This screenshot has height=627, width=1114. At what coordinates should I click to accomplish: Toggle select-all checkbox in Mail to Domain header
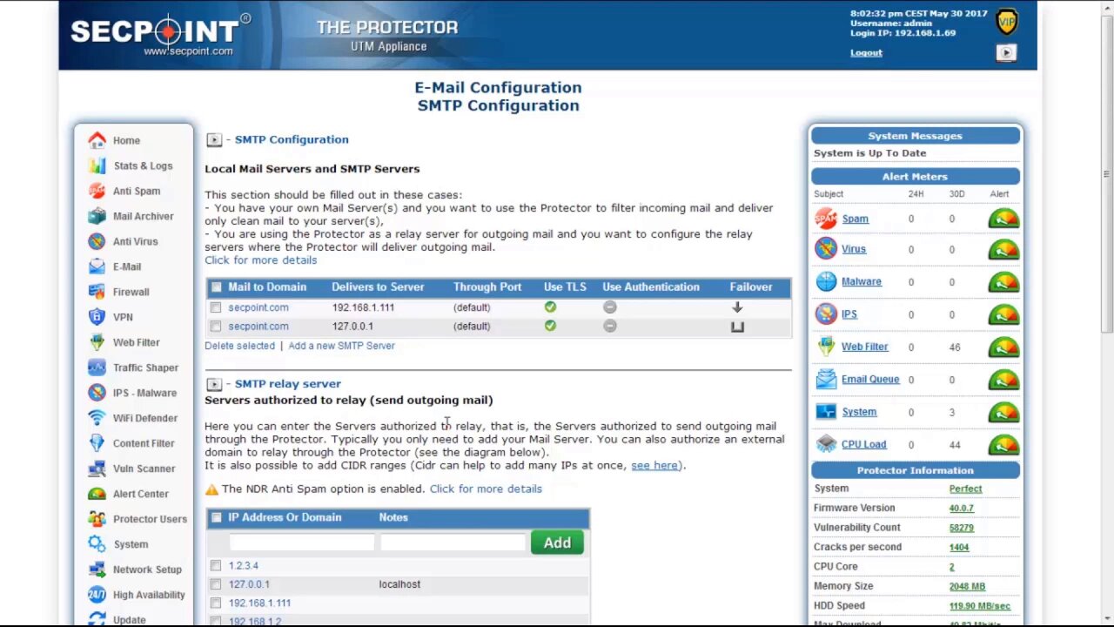216,287
